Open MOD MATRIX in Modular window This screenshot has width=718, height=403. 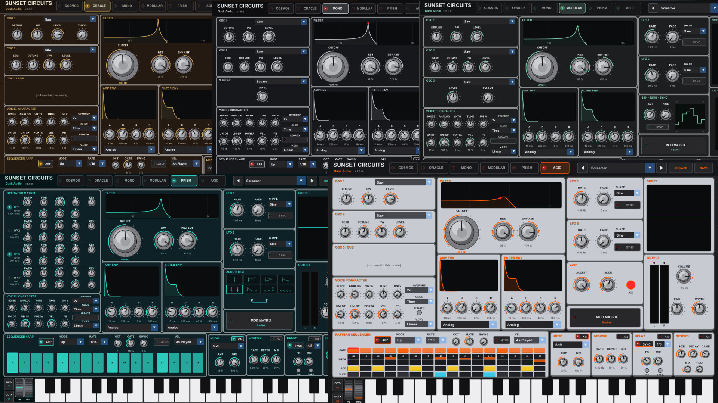coord(673,146)
